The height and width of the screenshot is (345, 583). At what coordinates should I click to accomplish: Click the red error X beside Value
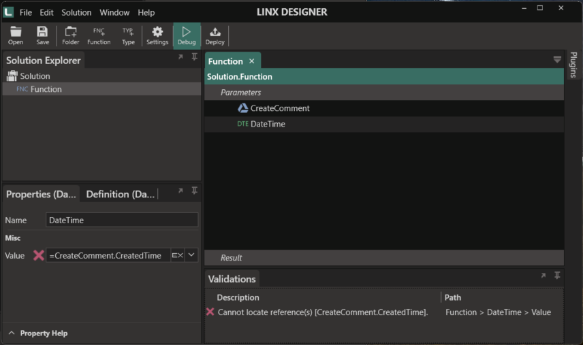coord(39,255)
